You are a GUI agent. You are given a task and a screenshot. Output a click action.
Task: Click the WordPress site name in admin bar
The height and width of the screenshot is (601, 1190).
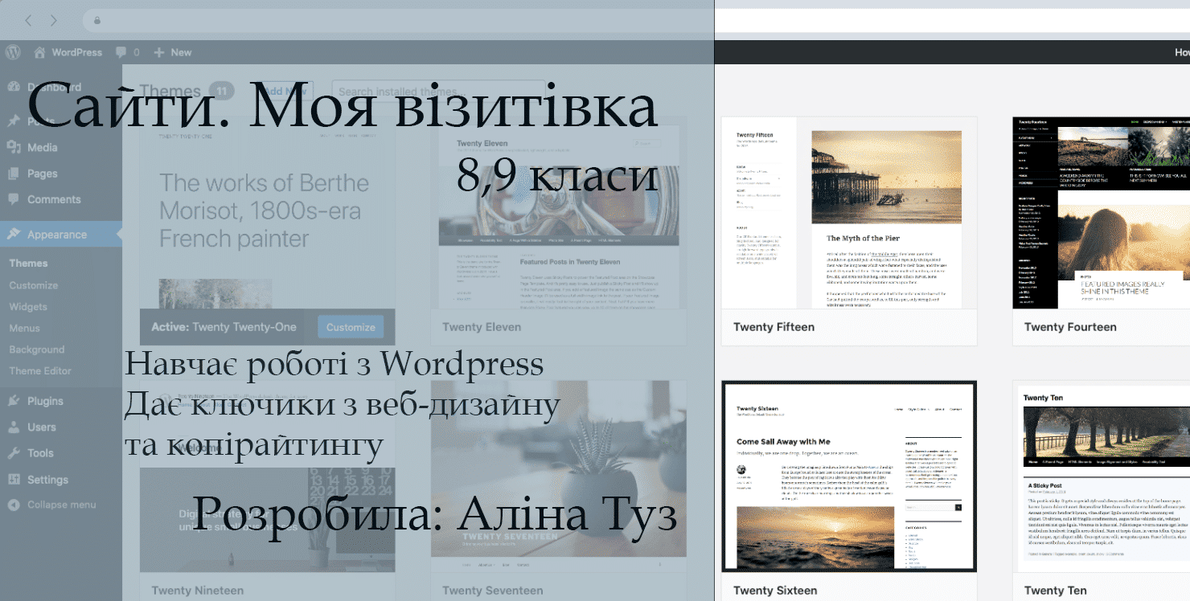point(77,52)
